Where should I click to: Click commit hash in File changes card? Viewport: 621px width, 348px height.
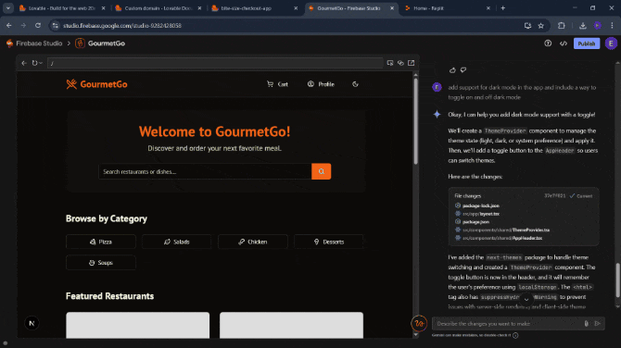tap(554, 196)
